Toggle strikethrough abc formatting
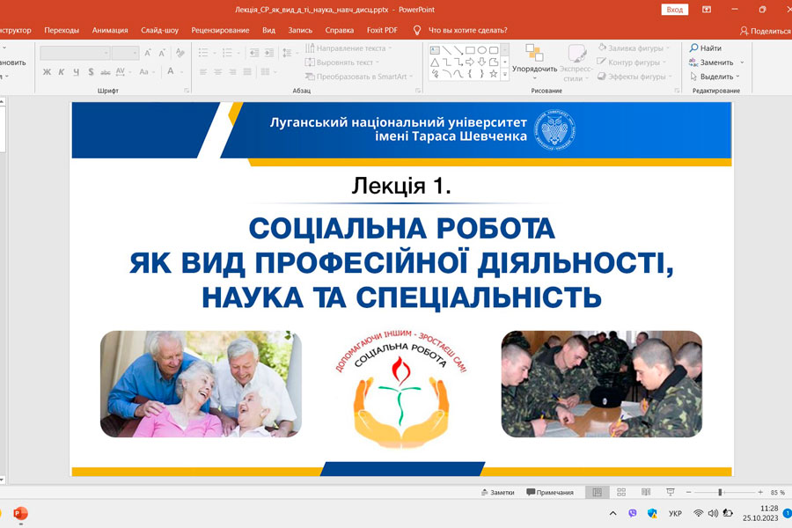 pyautogui.click(x=105, y=72)
